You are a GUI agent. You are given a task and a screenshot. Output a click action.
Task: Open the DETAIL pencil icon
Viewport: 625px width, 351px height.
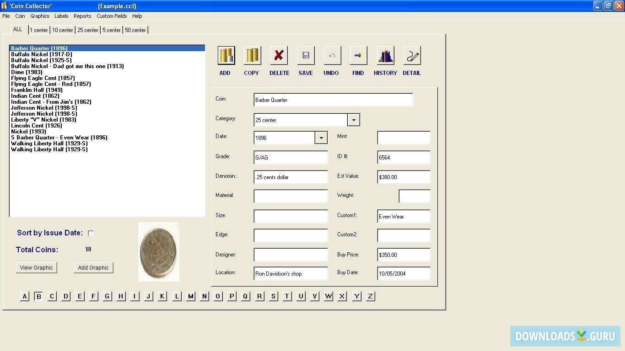412,56
